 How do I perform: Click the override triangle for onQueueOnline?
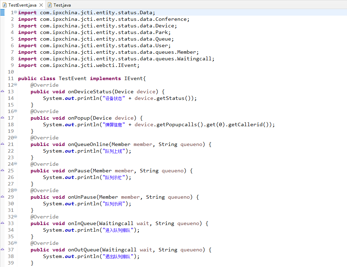tap(2, 144)
